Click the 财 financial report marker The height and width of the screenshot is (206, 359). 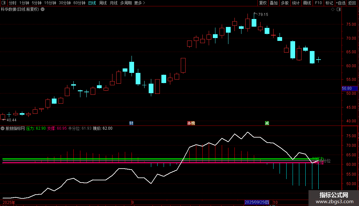[131, 123]
